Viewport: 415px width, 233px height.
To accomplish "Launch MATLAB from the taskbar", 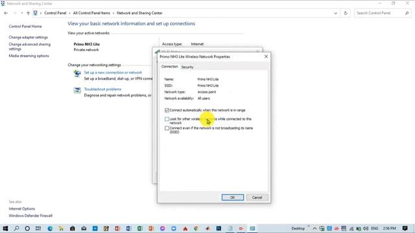I will point(207,228).
